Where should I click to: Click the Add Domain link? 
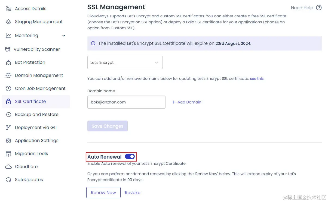189,102
